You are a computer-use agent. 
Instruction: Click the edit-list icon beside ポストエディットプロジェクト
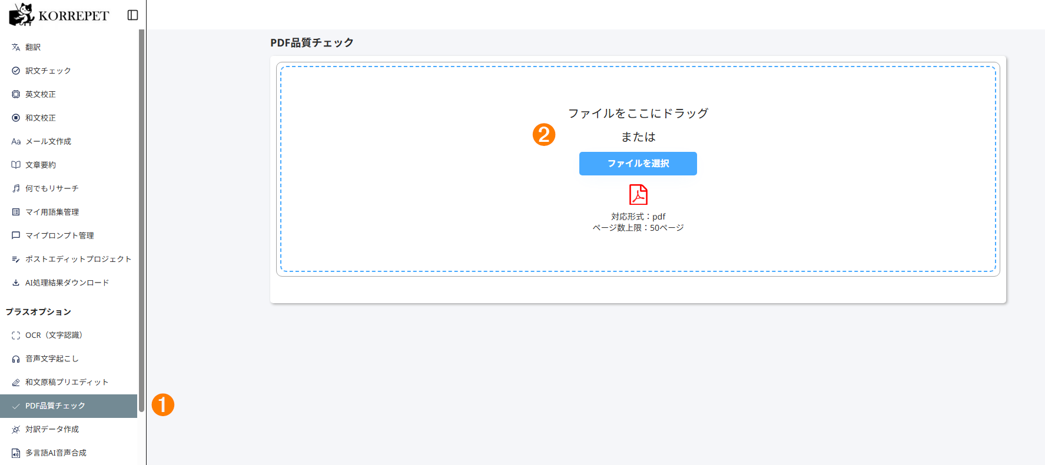point(16,259)
